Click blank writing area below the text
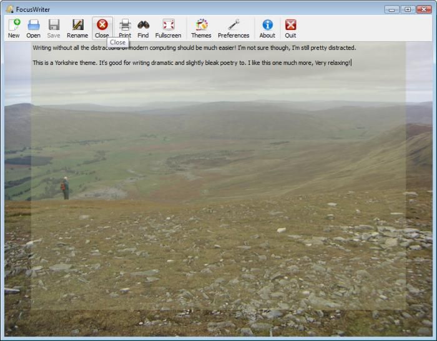The width and height of the screenshot is (437, 341). click(219, 187)
